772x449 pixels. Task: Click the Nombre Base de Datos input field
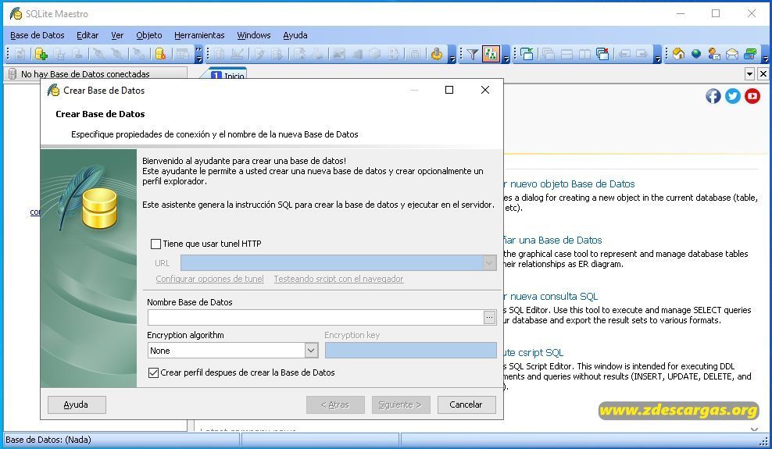pos(315,318)
